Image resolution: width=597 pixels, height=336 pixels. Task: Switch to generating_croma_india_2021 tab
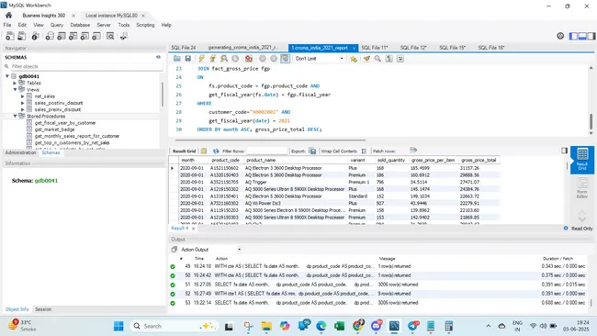242,48
